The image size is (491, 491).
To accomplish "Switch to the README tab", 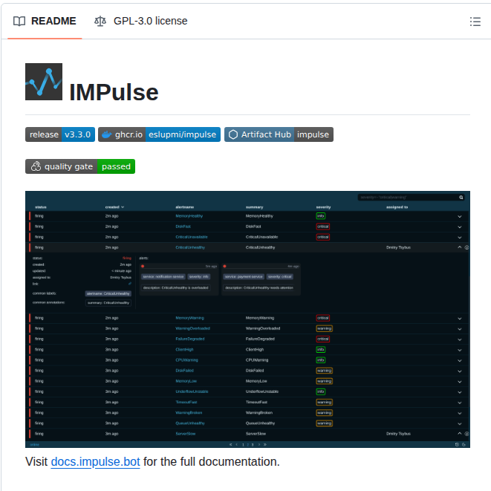I will 45,21.
